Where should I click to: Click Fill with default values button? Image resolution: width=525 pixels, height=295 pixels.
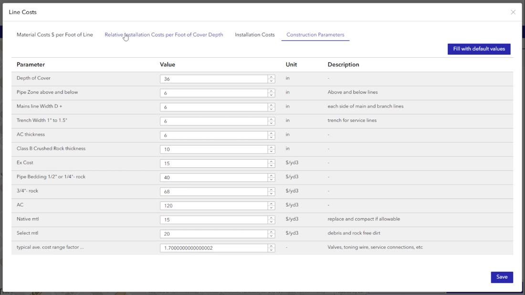click(x=479, y=49)
